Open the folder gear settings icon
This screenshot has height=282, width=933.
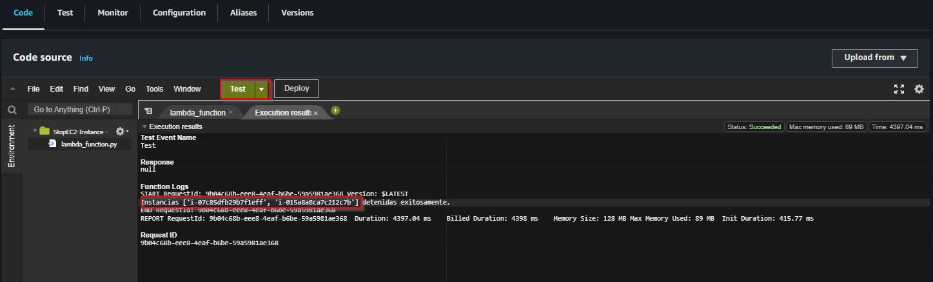point(121,131)
